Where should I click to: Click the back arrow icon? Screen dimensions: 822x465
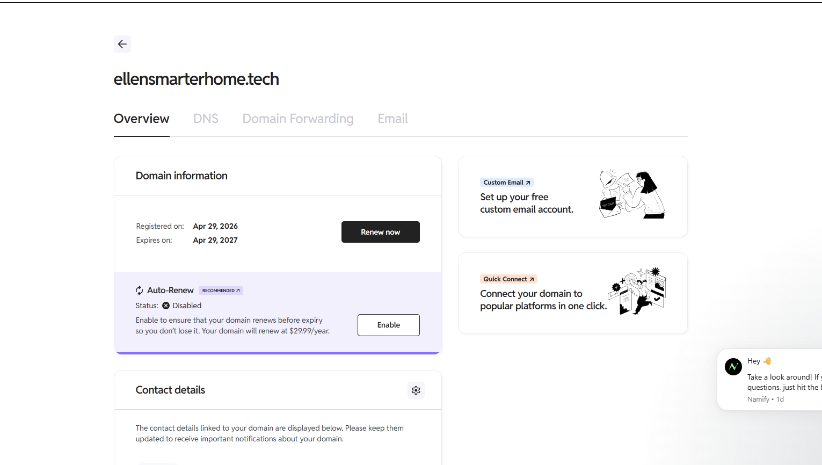[x=122, y=44]
